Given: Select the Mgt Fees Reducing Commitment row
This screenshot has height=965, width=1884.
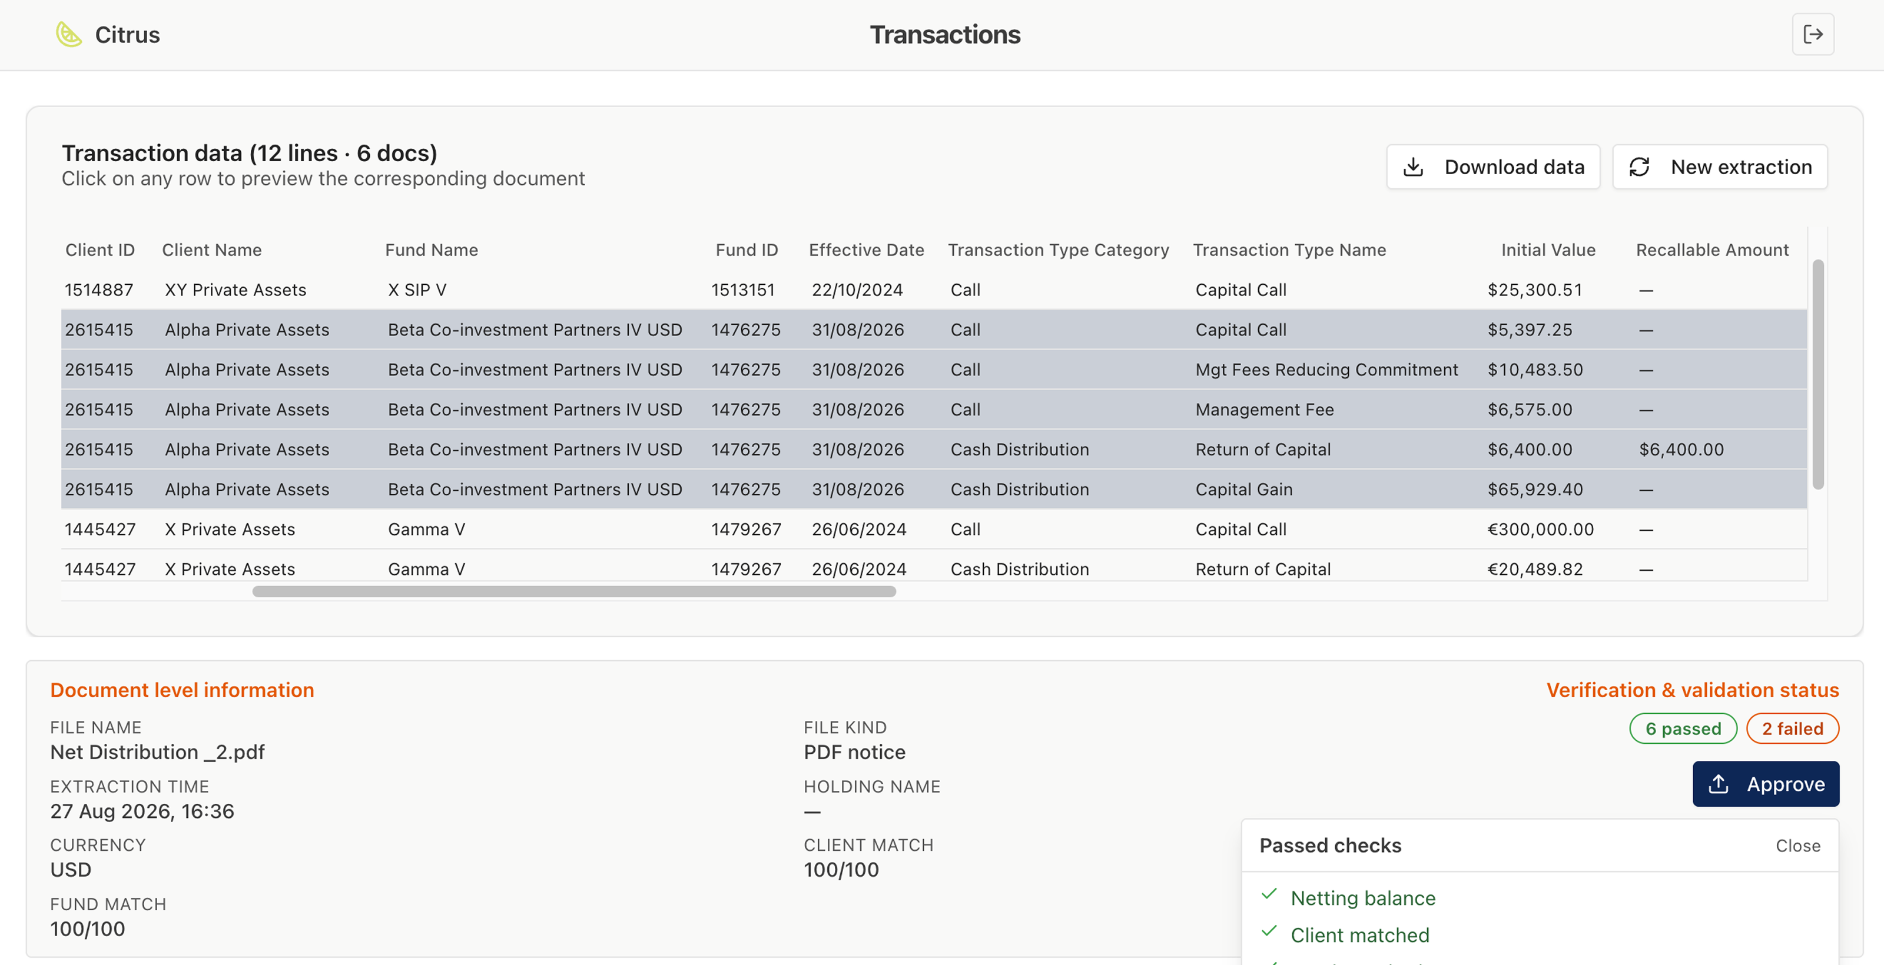Looking at the screenshot, I should [934, 369].
